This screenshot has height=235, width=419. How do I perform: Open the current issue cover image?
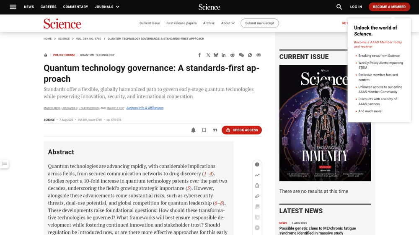click(325, 123)
